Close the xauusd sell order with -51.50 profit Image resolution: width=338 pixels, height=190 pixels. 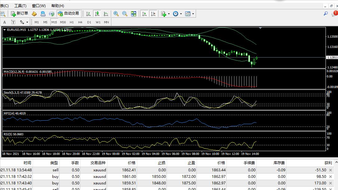[x=330, y=170]
